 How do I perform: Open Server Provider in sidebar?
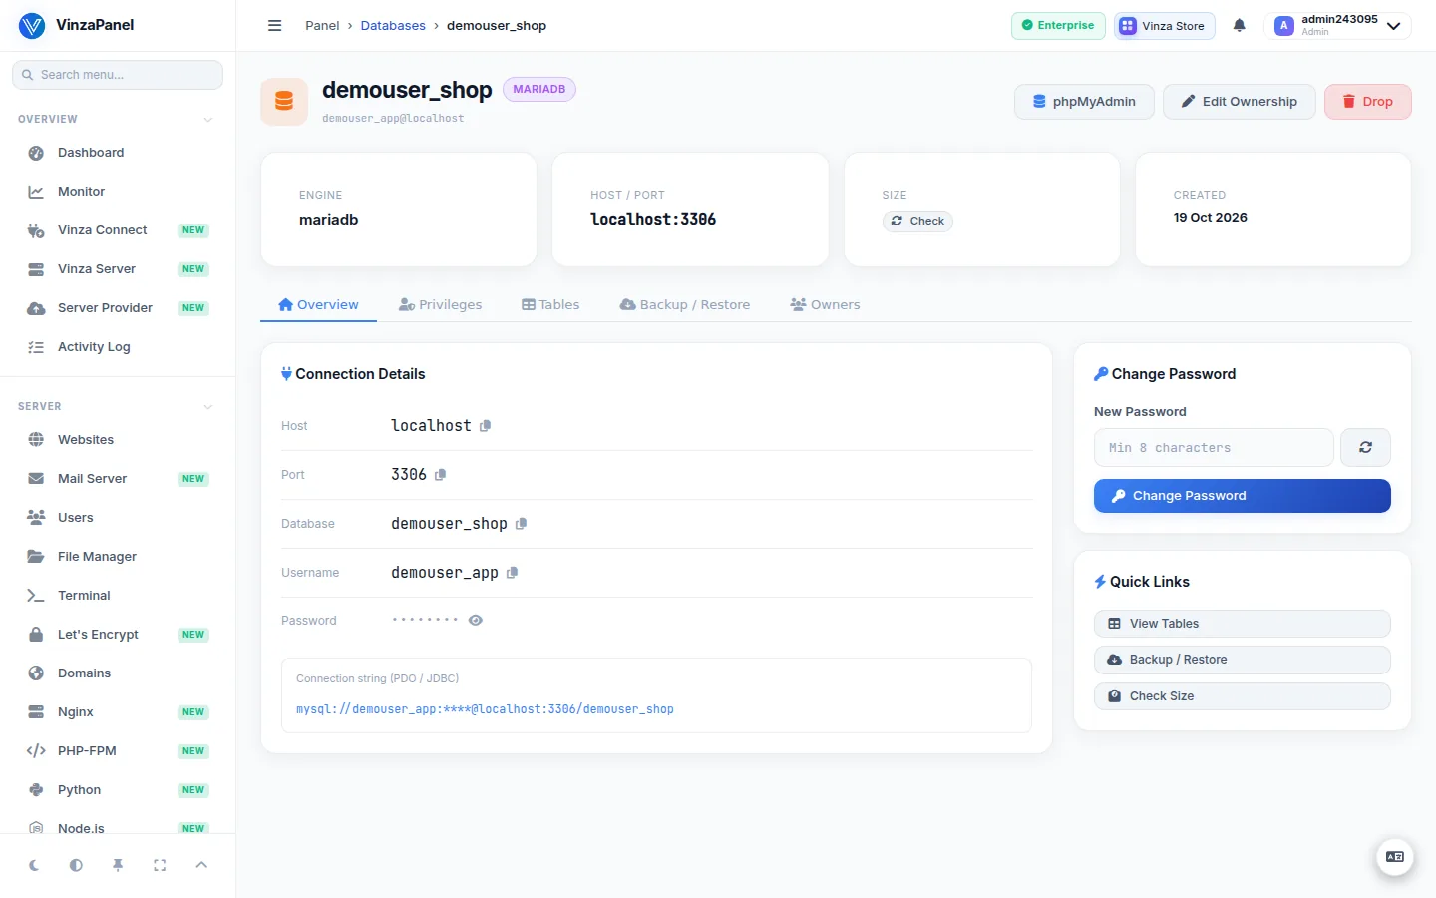(118, 308)
